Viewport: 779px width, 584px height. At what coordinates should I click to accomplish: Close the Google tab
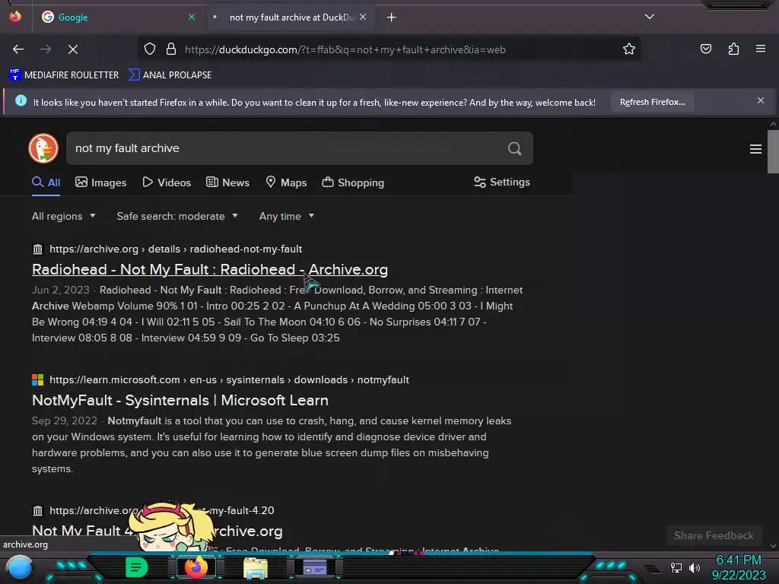click(192, 17)
